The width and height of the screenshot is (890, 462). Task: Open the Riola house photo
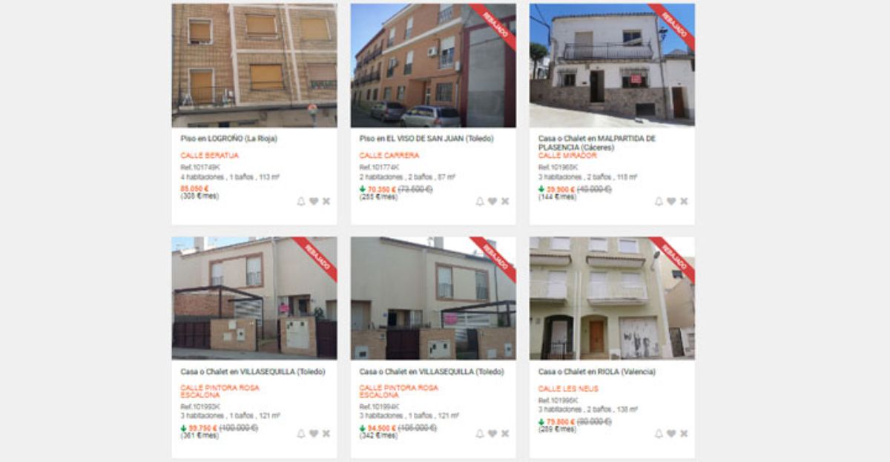612,298
